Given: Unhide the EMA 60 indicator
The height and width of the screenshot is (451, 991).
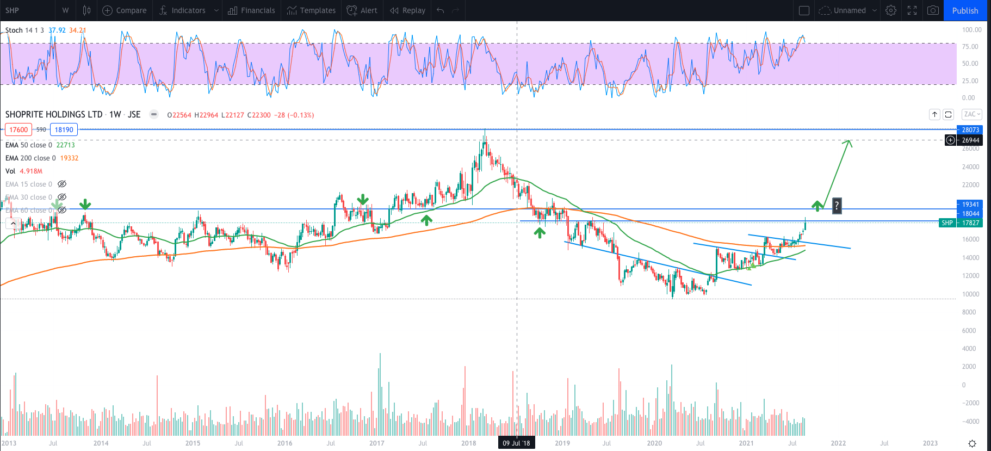Looking at the screenshot, I should point(62,210).
